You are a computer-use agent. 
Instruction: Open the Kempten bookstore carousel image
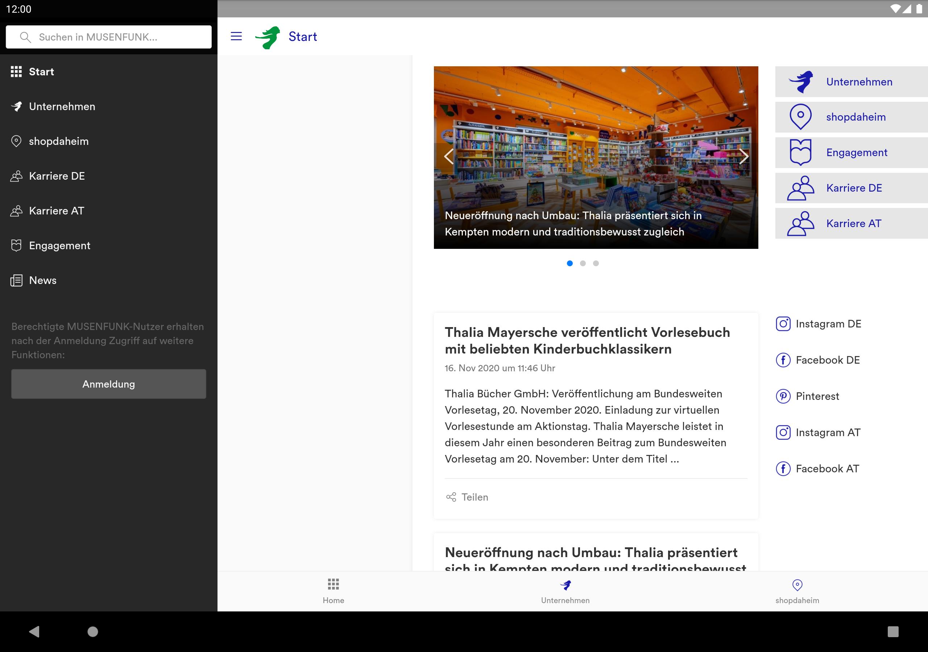596,158
